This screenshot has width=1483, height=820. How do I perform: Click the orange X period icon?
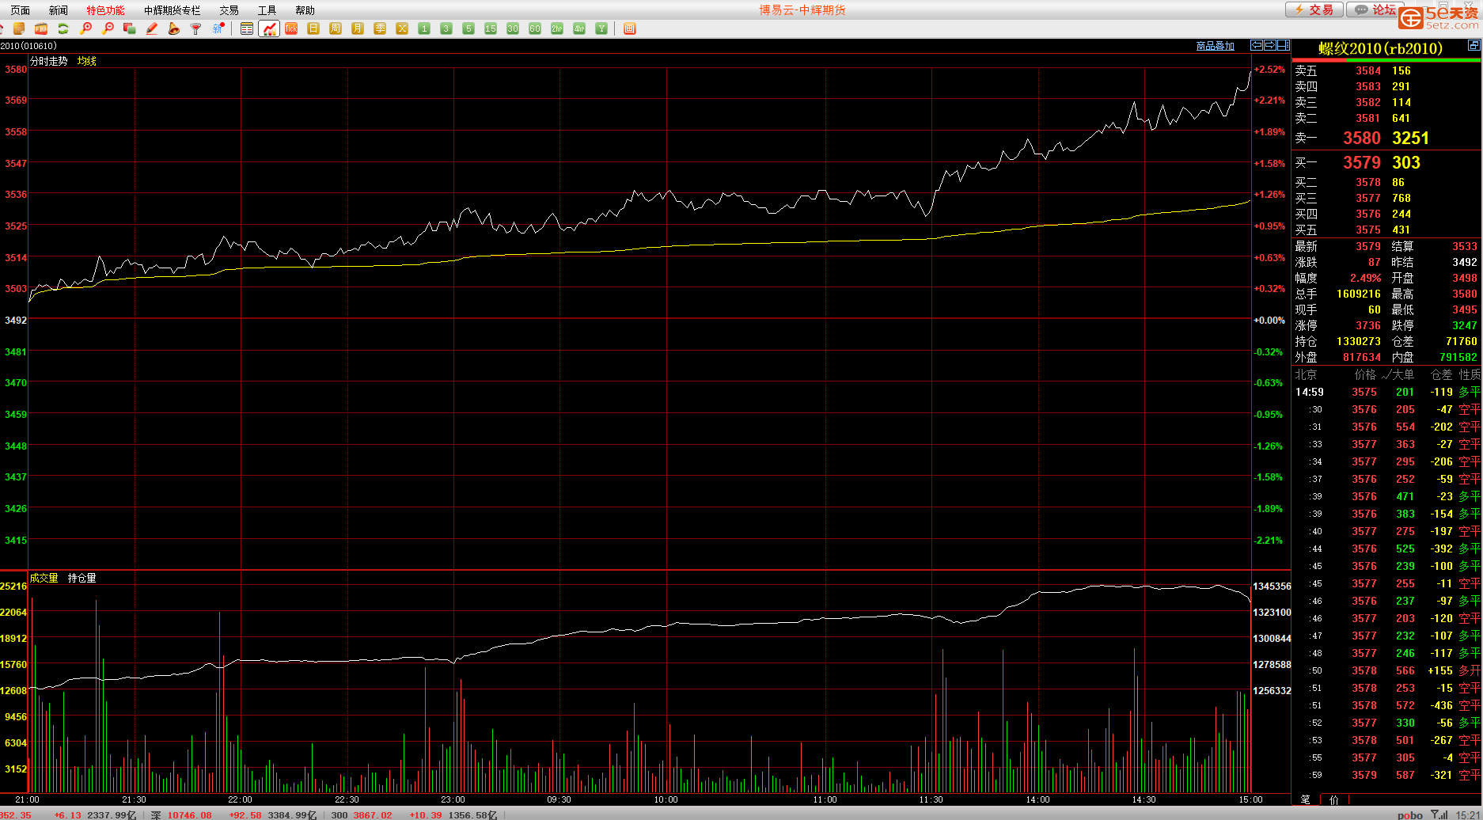(402, 28)
